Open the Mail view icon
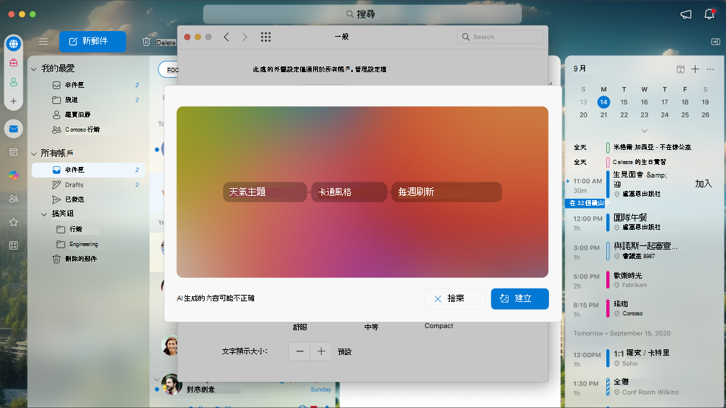The image size is (726, 408). pyautogui.click(x=13, y=129)
